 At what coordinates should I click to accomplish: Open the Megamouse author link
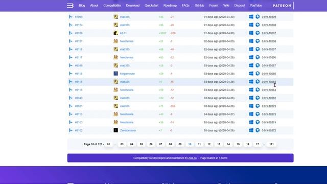point(127,74)
